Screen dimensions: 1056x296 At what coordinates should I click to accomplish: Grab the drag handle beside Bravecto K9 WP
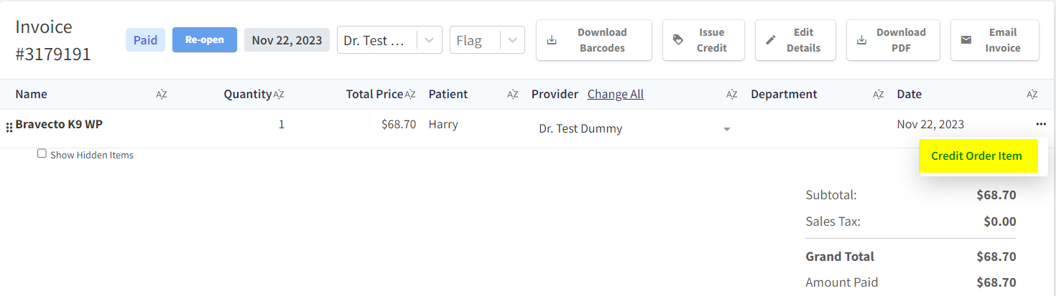9,128
